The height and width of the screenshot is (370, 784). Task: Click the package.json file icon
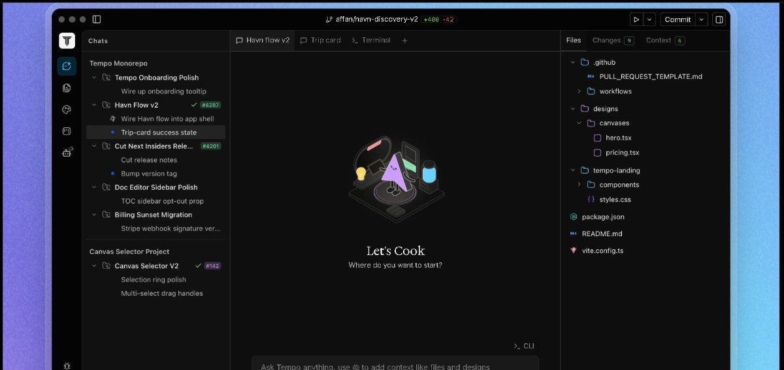point(574,217)
